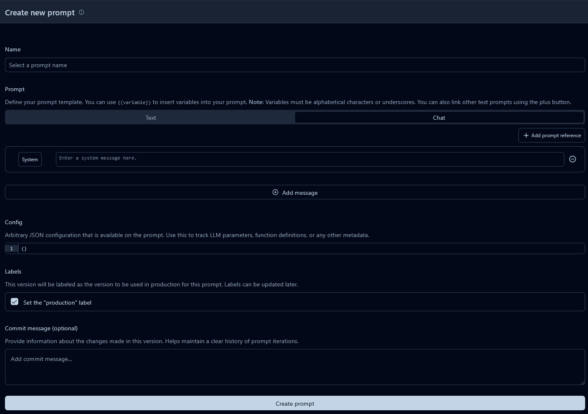
Task: Click the prompt name input field
Action: (295, 65)
